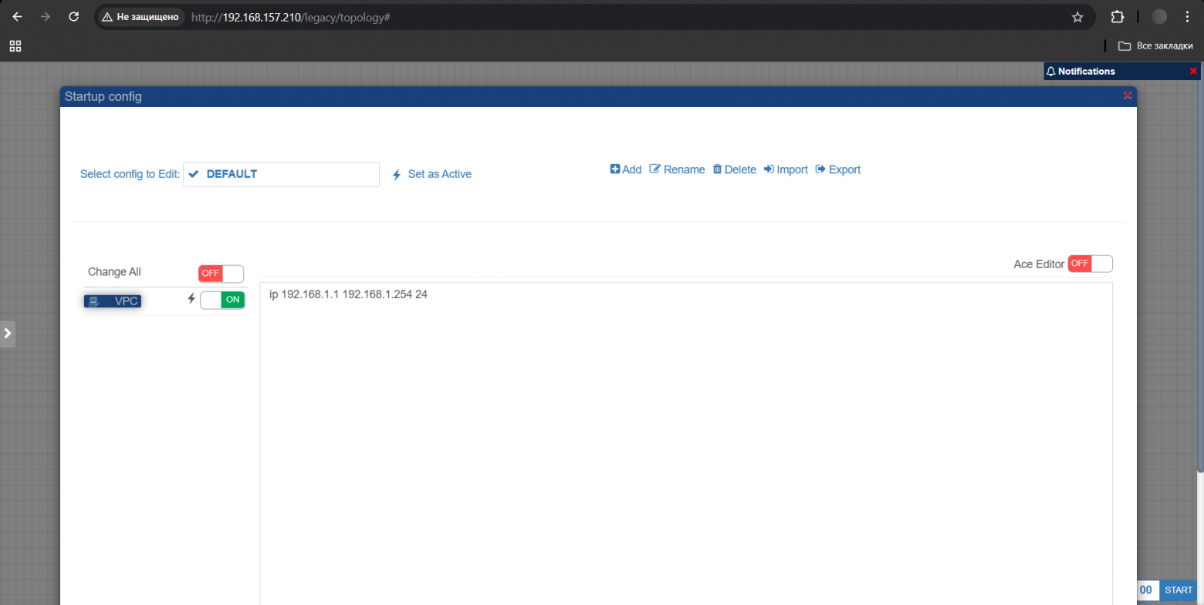Add a new startup config
The height and width of the screenshot is (605, 1204).
click(x=625, y=169)
